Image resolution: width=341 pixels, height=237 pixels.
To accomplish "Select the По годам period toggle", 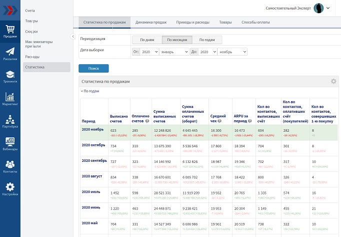I will pyautogui.click(x=207, y=40).
